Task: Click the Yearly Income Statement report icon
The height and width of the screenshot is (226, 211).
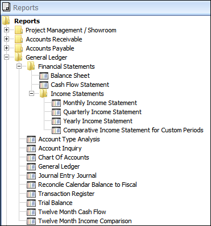Action: (56, 121)
